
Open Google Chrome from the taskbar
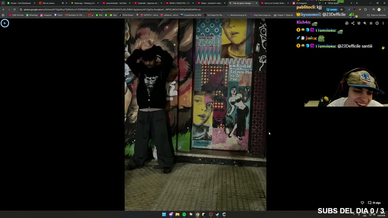pyautogui.click(x=197, y=214)
